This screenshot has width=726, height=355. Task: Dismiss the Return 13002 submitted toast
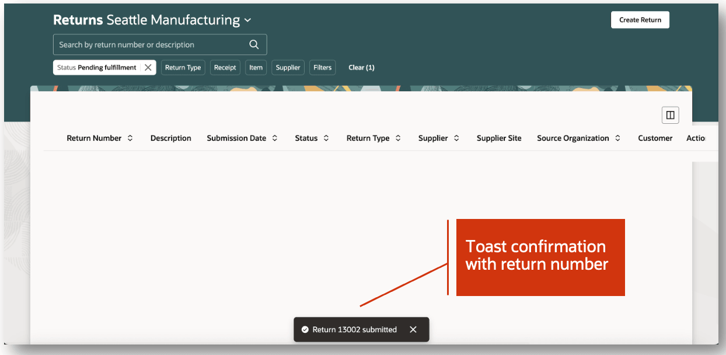[x=413, y=330]
